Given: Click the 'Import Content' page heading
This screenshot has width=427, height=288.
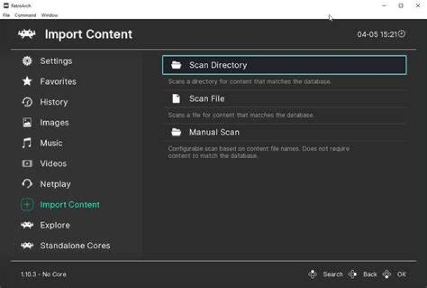Looking at the screenshot, I should pos(88,34).
